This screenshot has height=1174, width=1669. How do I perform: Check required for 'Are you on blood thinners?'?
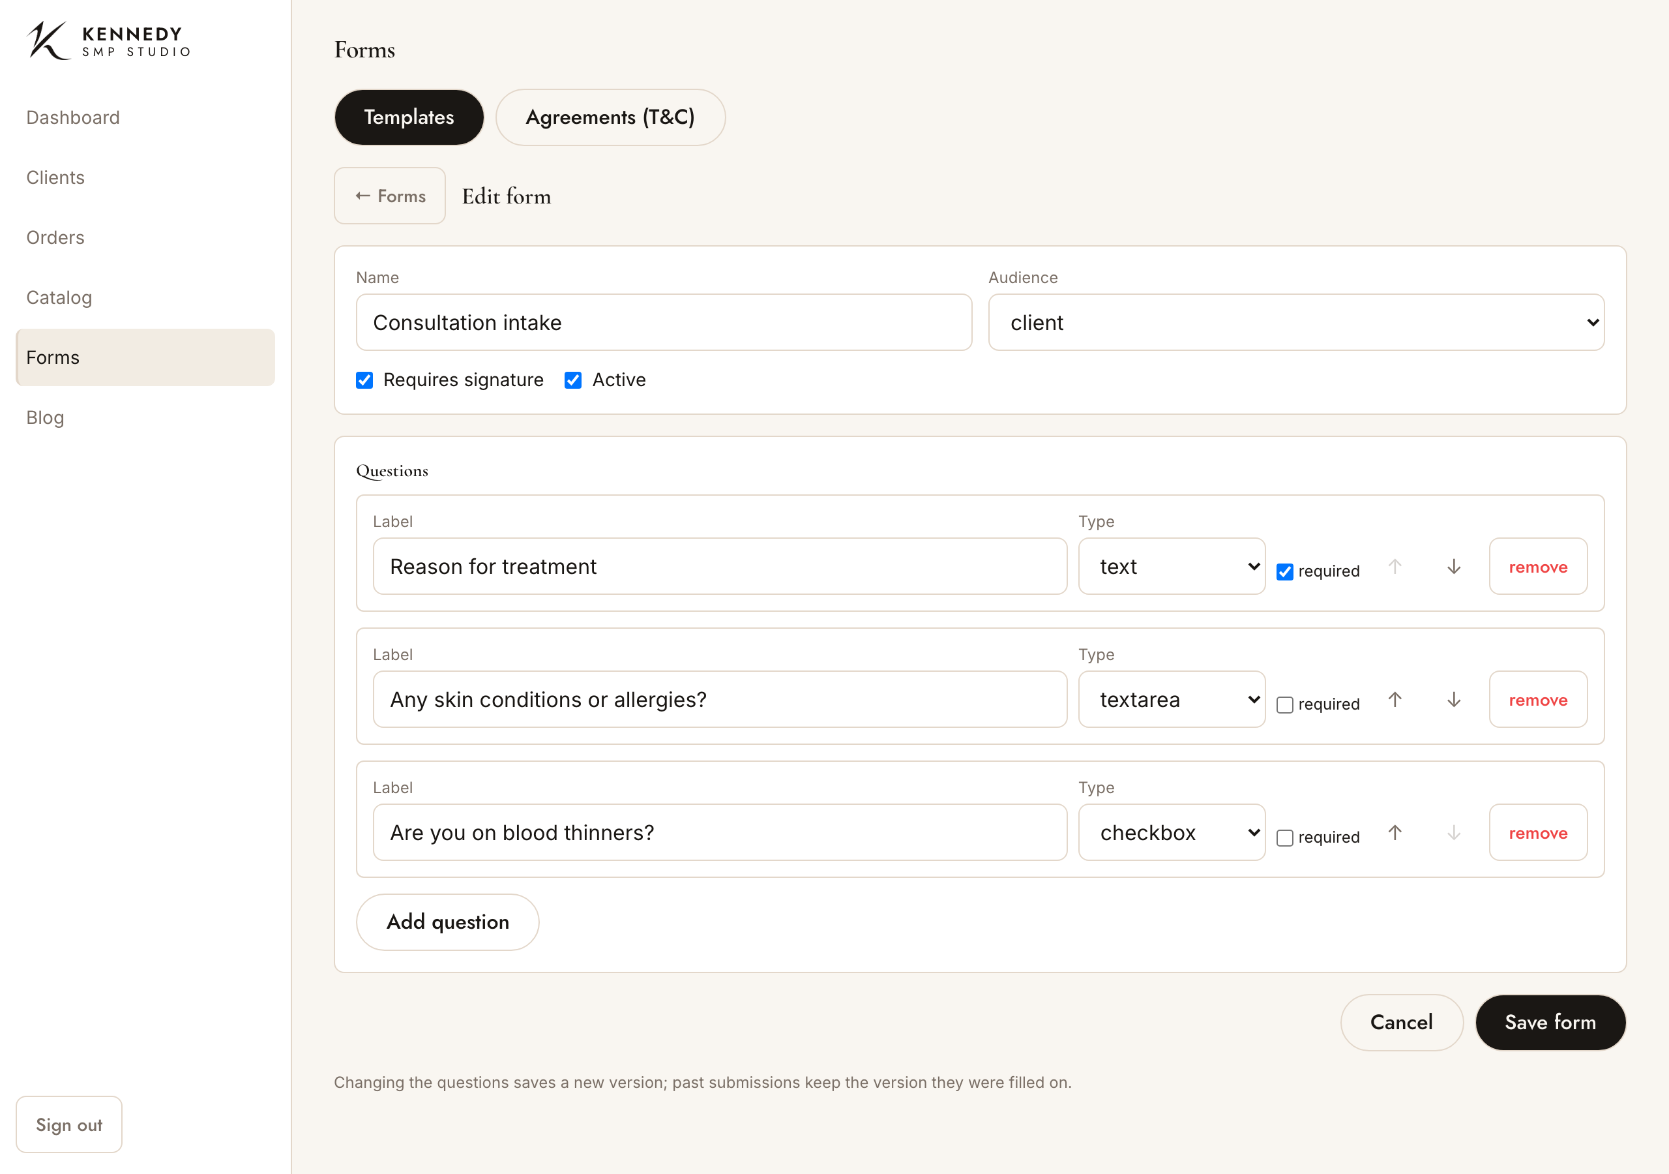pyautogui.click(x=1284, y=838)
